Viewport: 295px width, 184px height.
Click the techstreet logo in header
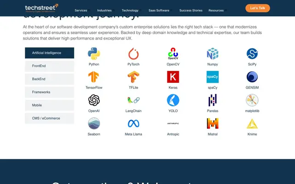pyautogui.click(x=41, y=8)
